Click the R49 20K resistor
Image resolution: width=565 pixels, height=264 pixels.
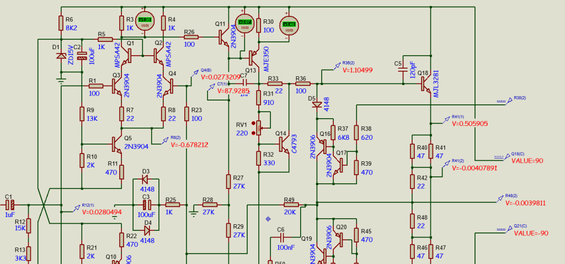(291, 205)
